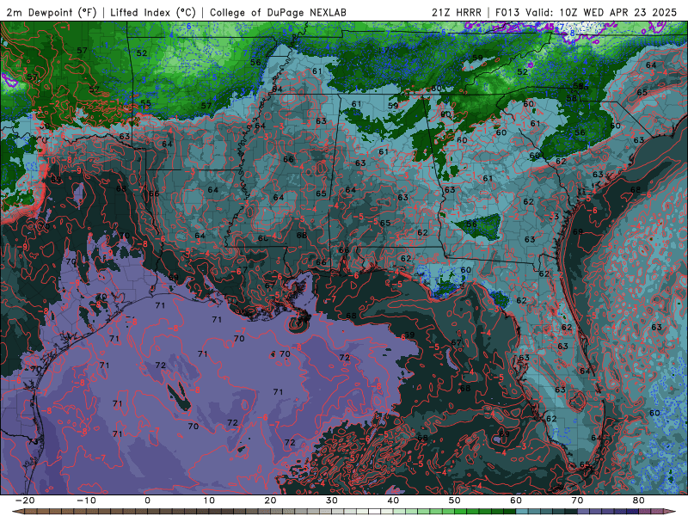Click the purple '45' contour label
The height and width of the screenshot is (516, 688).
tap(549, 27)
